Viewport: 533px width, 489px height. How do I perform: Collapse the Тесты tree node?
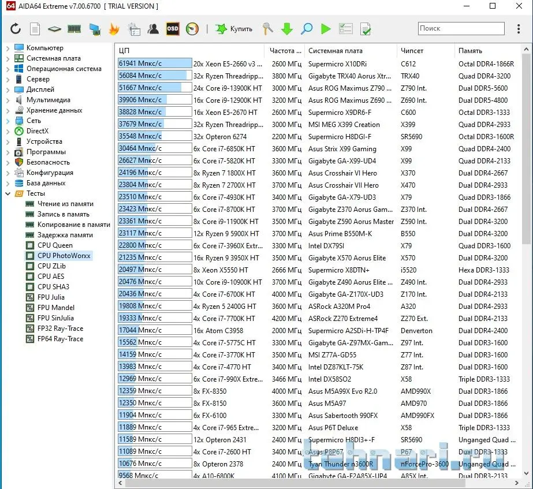8,193
